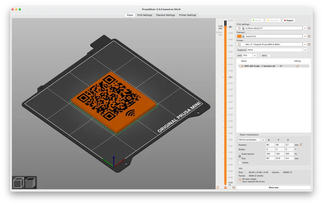323x205 pixels.
Task: Toggle the scale factors proportional lock
Action: coord(239,156)
